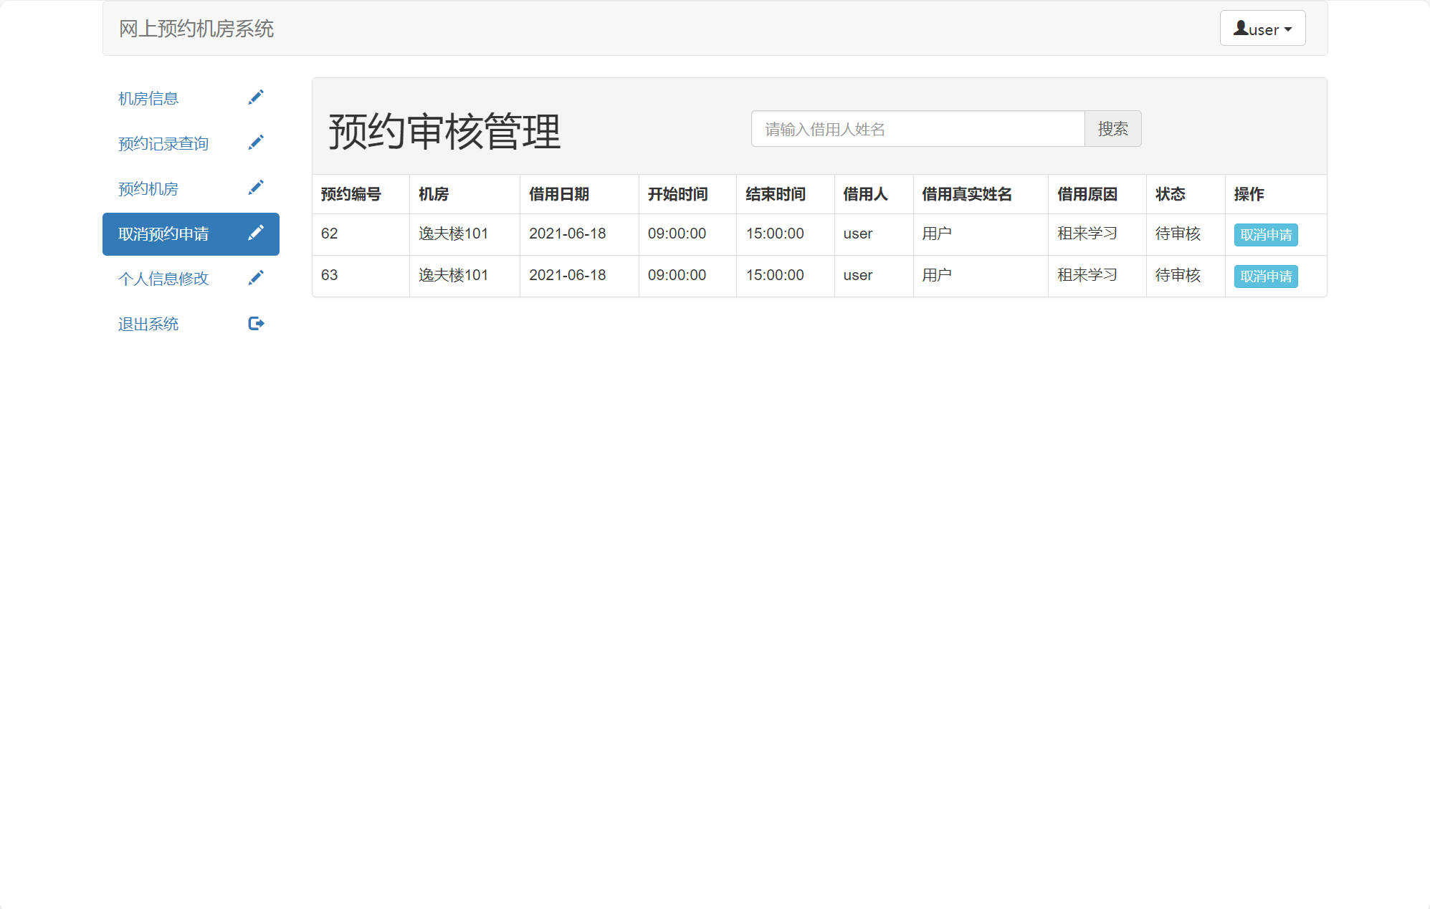Cancel reservation request number 63

click(x=1265, y=276)
